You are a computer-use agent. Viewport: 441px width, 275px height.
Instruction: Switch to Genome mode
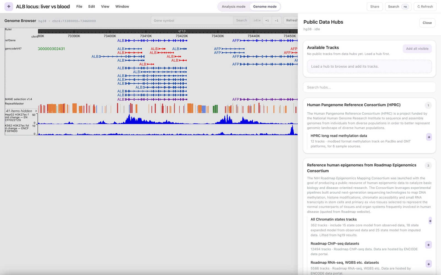point(265,7)
